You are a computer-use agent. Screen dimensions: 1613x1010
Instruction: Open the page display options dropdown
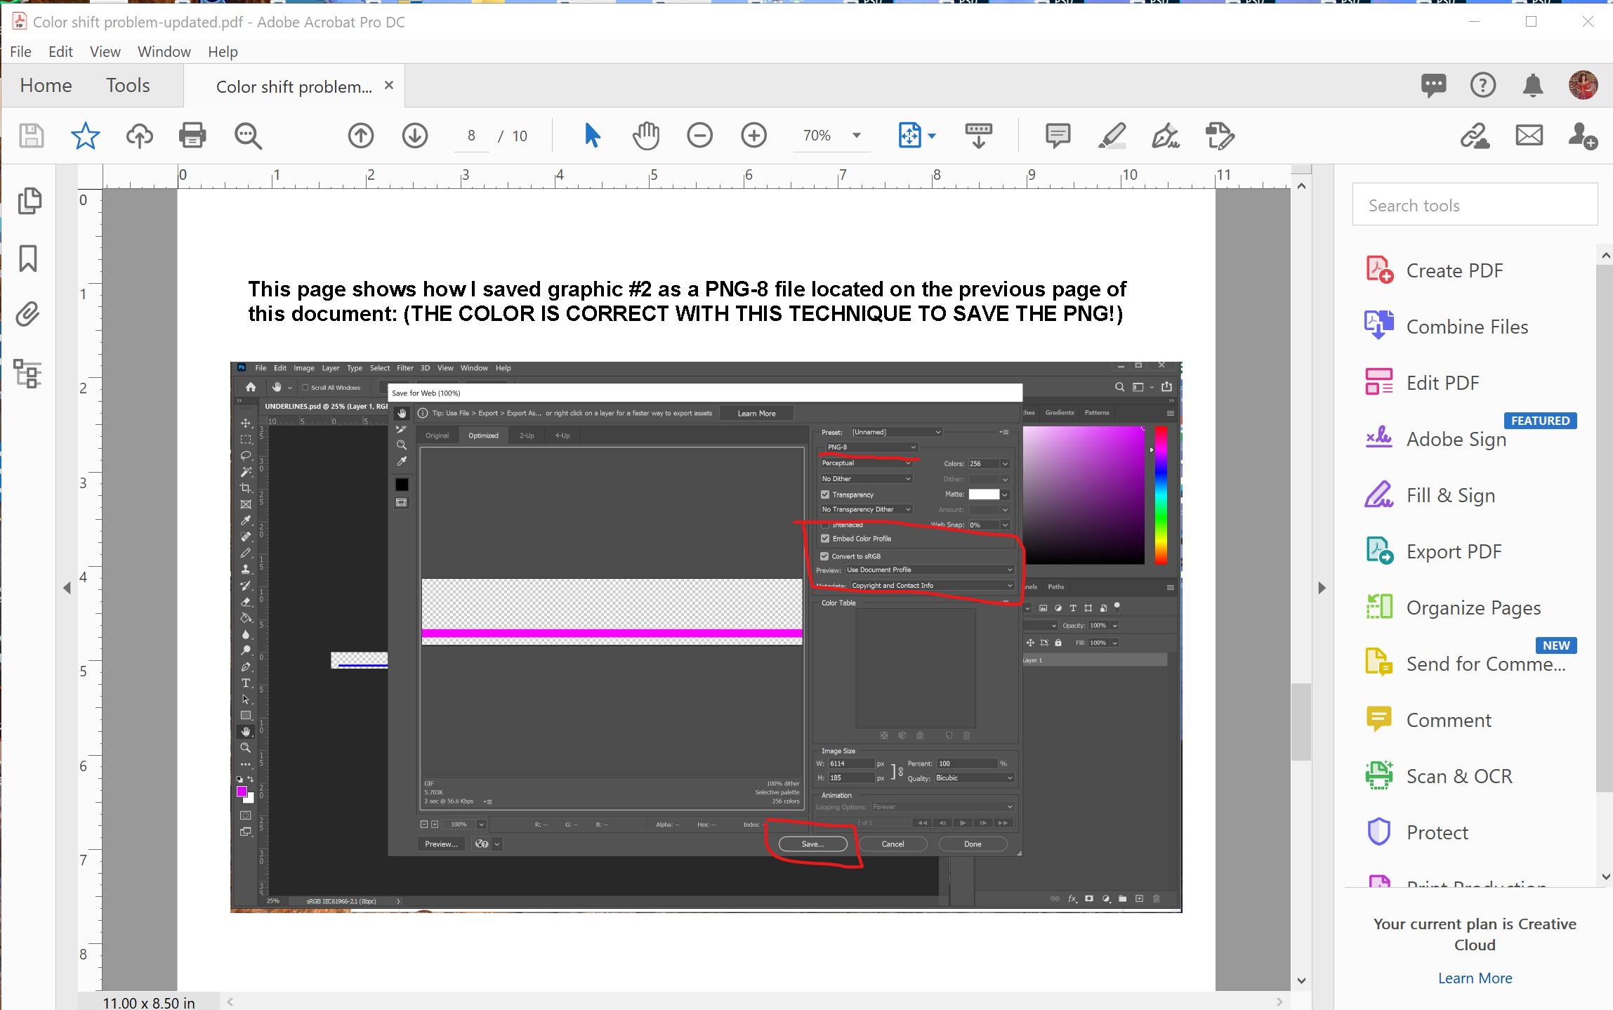click(932, 136)
